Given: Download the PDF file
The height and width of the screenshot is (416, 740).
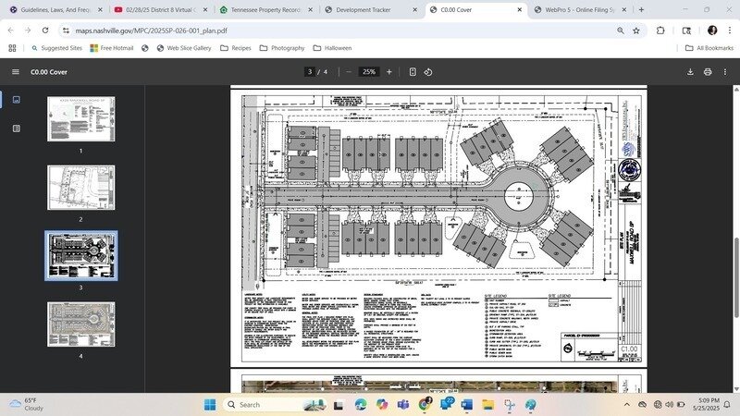Looking at the screenshot, I should click(690, 71).
